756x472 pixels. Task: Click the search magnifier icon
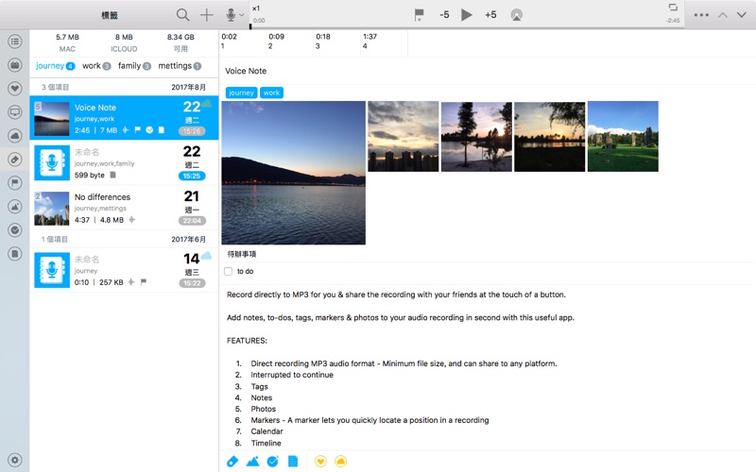coord(182,15)
